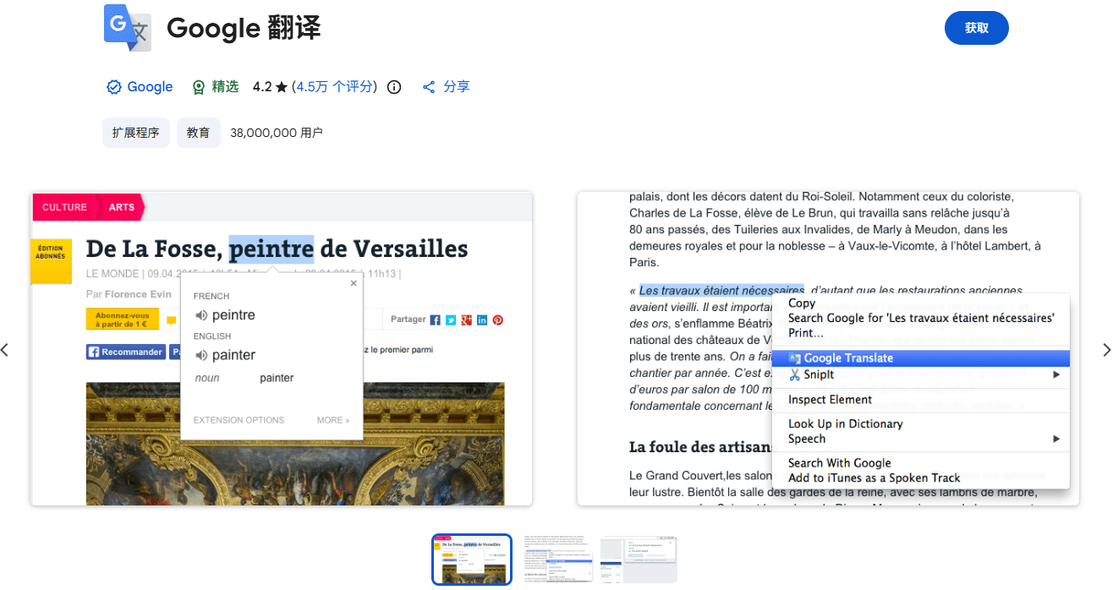Image resolution: width=1113 pixels, height=590 pixels.
Task: Select Google Translate in the context menu
Action: coord(840,358)
